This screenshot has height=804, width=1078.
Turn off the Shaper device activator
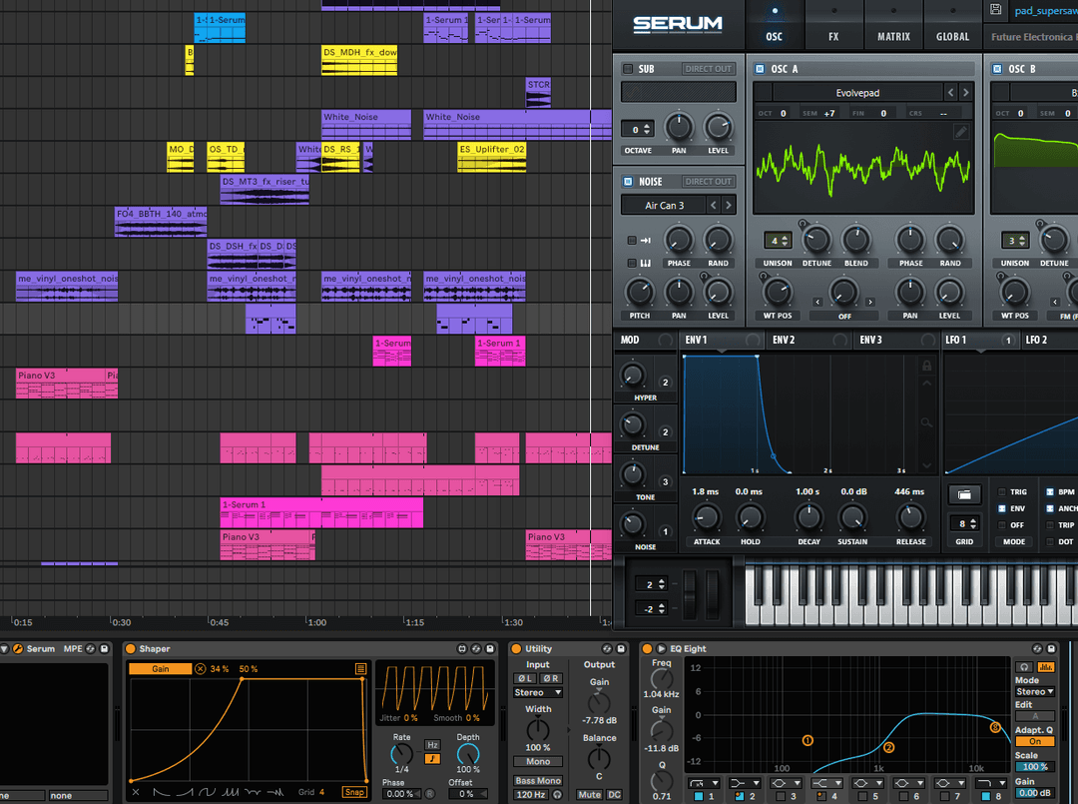130,648
